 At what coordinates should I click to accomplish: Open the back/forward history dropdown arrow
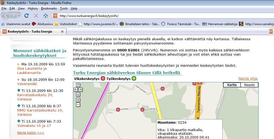[19, 16]
